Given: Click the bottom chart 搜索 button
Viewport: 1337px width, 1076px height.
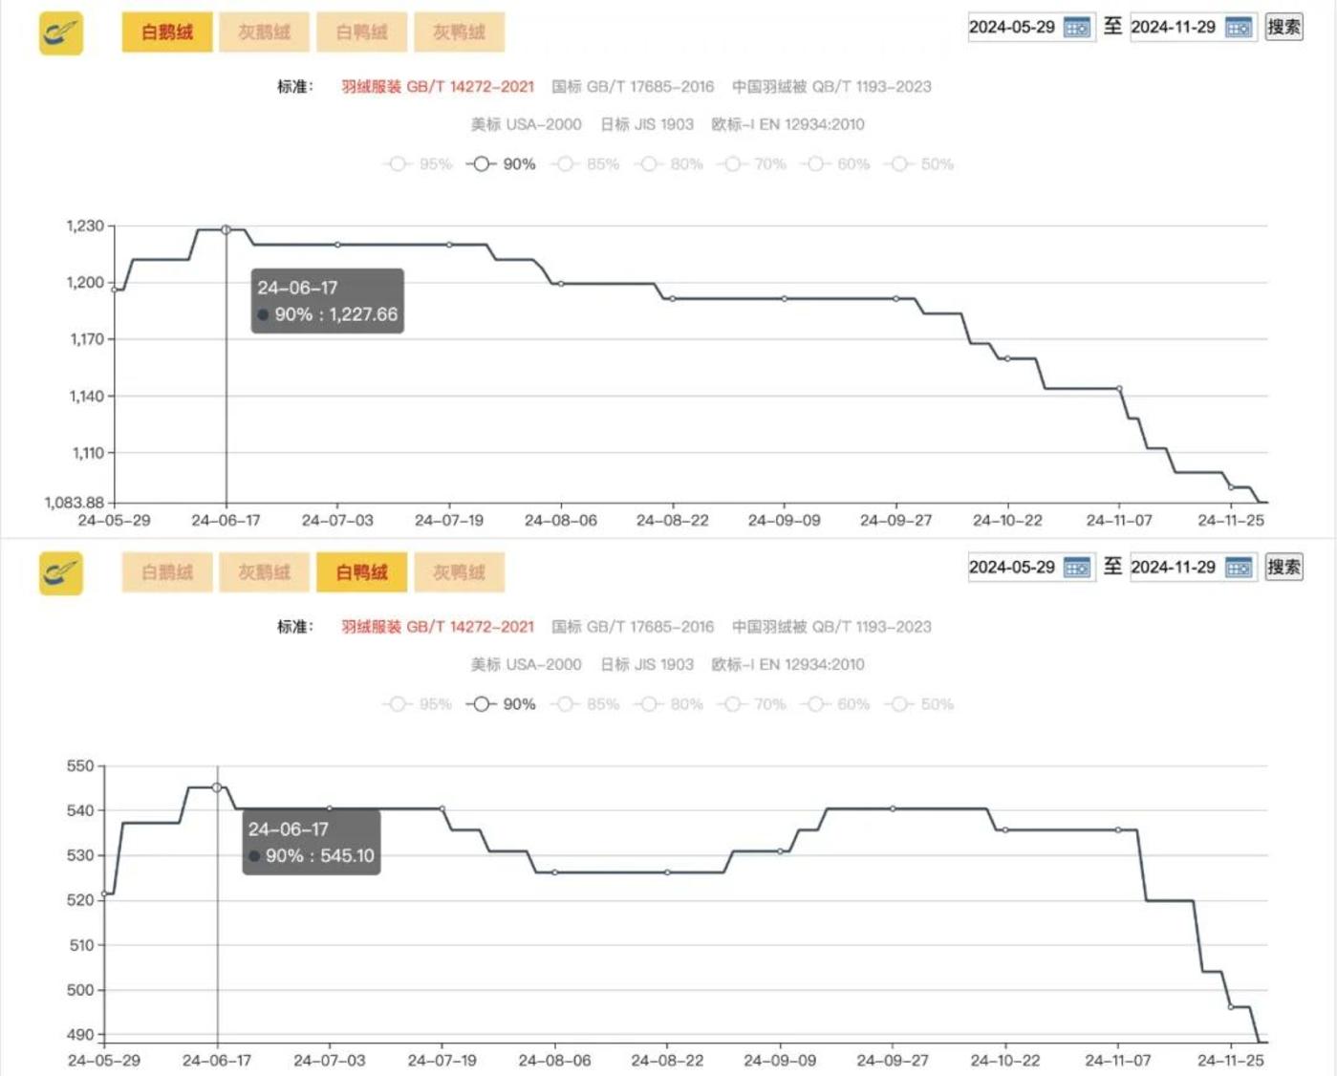Looking at the screenshot, I should coord(1283,567).
